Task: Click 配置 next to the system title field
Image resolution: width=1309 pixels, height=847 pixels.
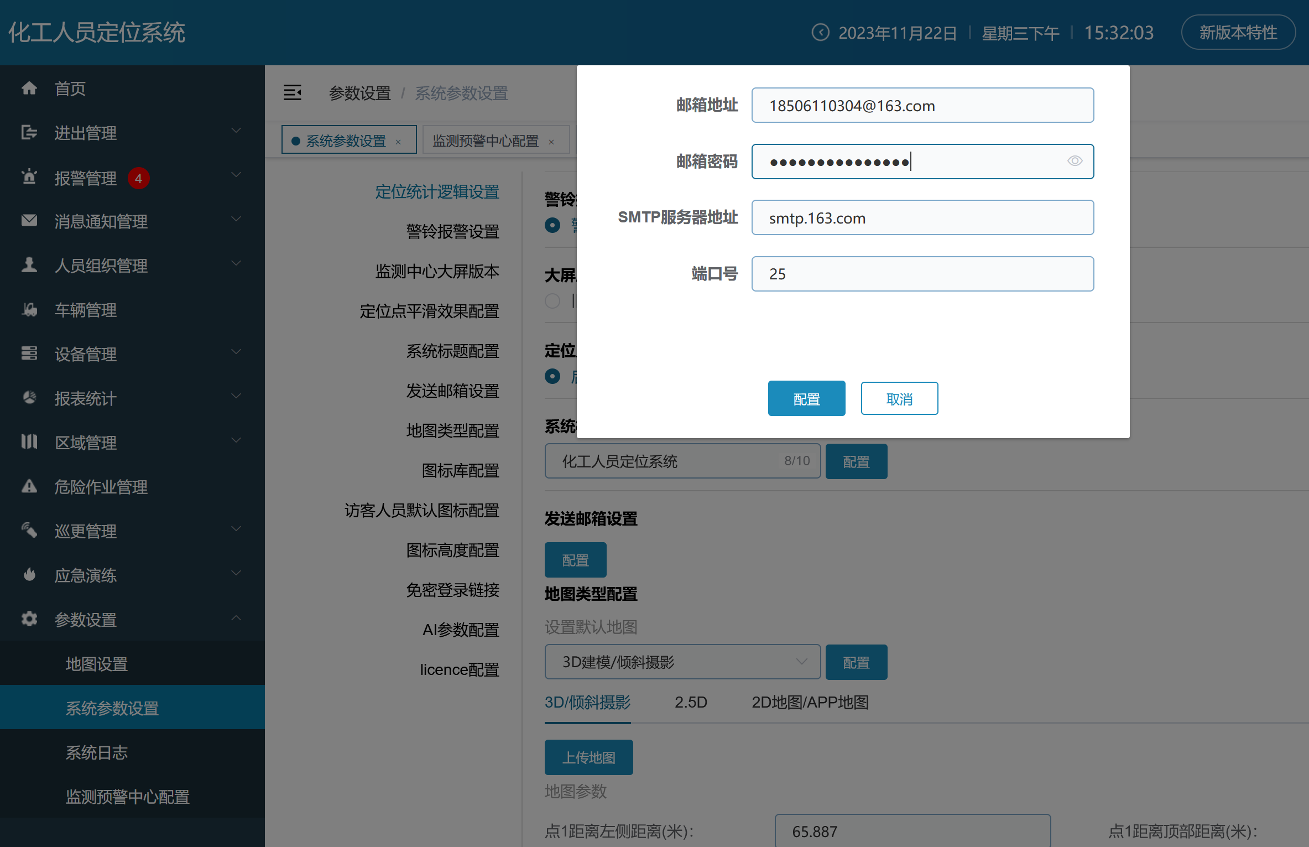Action: point(856,461)
